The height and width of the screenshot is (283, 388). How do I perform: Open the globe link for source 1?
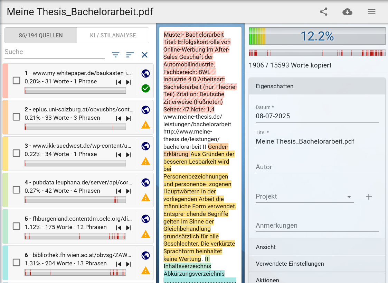click(145, 73)
